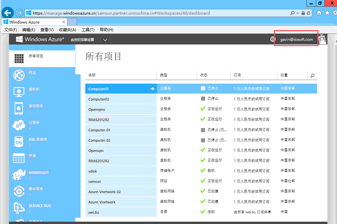The width and height of the screenshot is (337, 224).
Task: Open 媒体服务 media services sidebar icon
Action: pos(19,191)
